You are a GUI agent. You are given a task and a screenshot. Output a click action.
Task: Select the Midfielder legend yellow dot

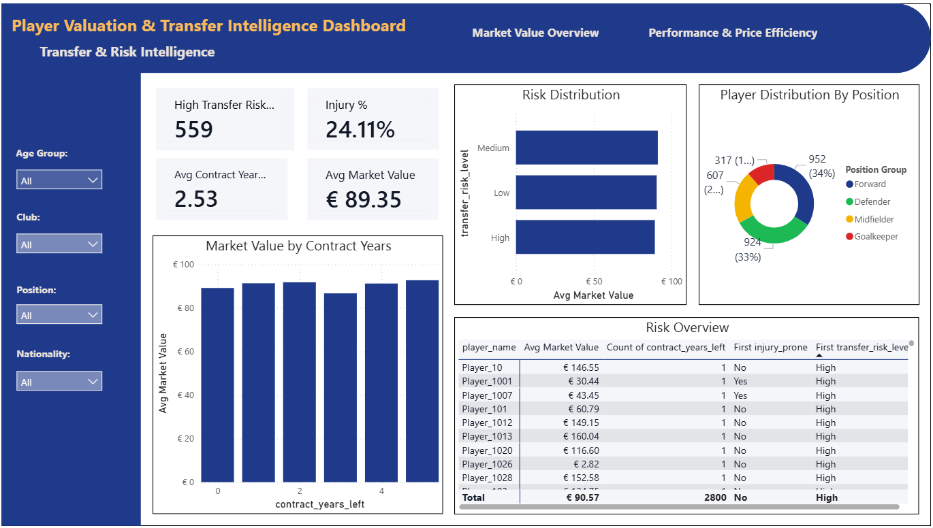pyautogui.click(x=849, y=220)
